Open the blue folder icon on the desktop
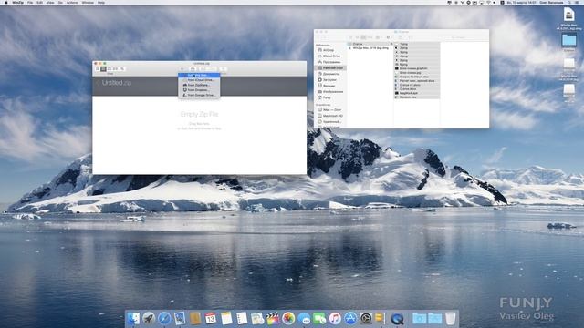Screen dimensions: 584x328 (x=568, y=40)
